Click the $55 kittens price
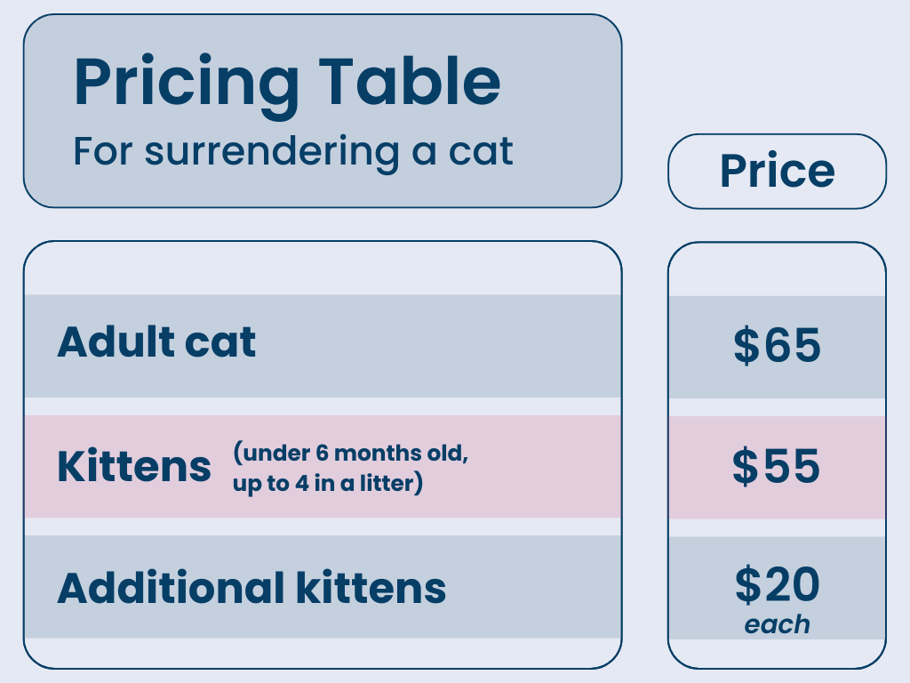 [777, 467]
